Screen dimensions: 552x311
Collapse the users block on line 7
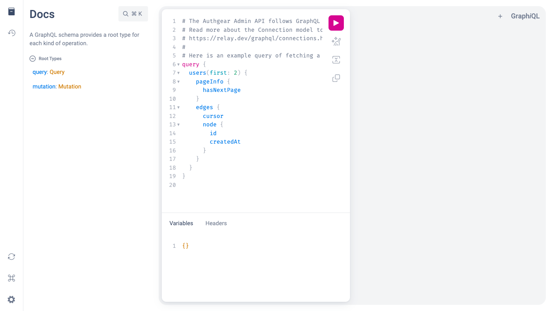coord(178,73)
